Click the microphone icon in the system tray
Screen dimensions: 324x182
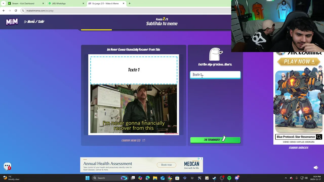click(296, 178)
